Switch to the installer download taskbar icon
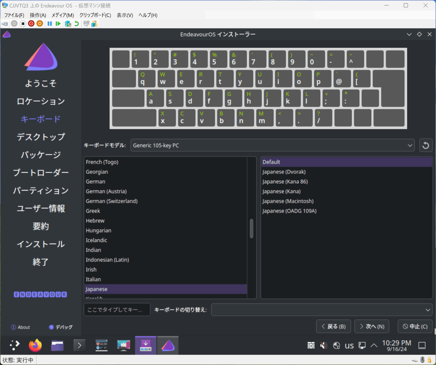The image size is (436, 365). (x=145, y=345)
